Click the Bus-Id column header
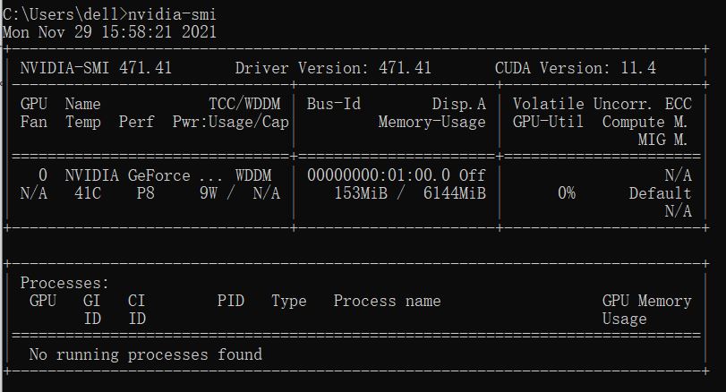The width and height of the screenshot is (726, 392). [x=333, y=104]
